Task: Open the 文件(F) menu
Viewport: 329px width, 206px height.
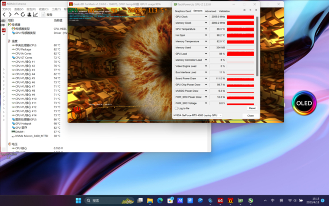Action: click(7, 9)
